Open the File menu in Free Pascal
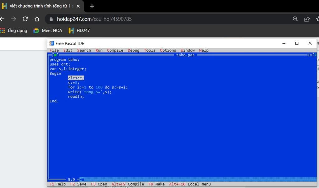Image resolution: width=319 pixels, height=188 pixels. 54,50
